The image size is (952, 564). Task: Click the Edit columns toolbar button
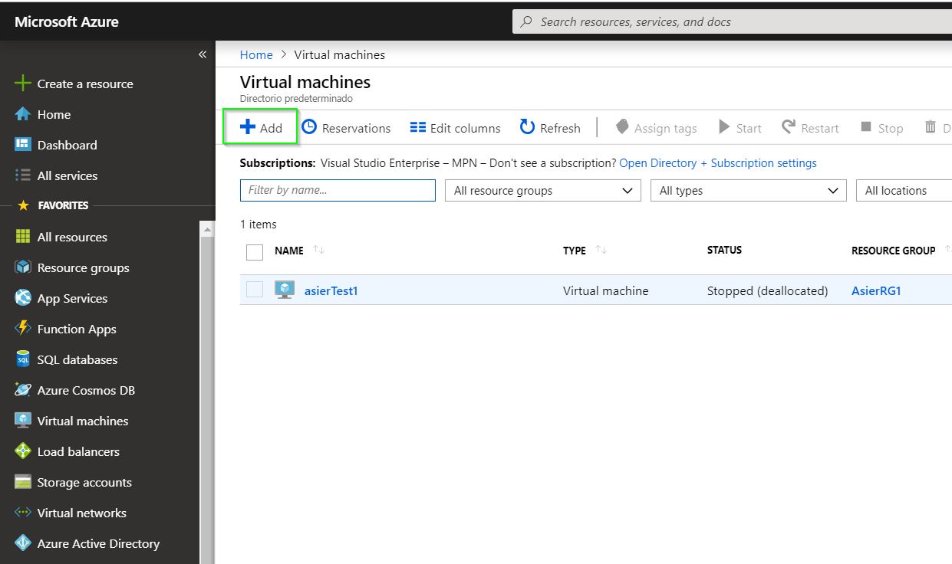point(455,128)
